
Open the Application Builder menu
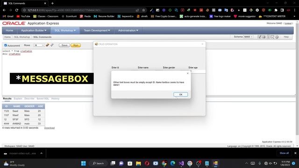[x=34, y=30]
